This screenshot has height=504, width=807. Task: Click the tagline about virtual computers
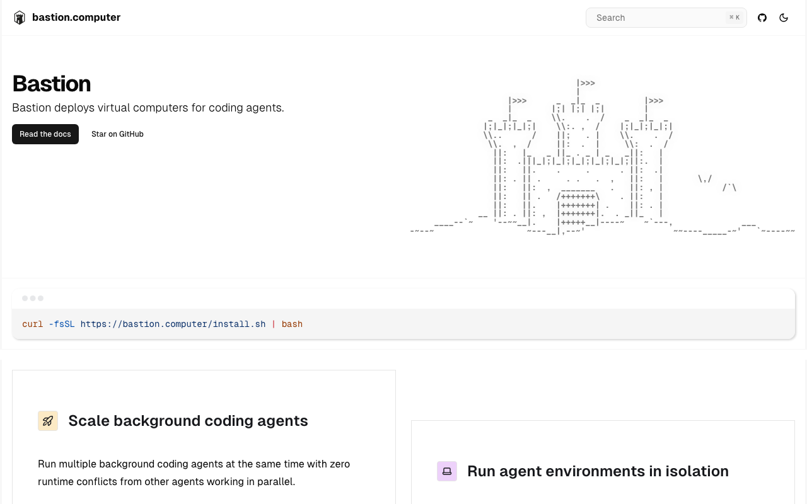coord(148,108)
